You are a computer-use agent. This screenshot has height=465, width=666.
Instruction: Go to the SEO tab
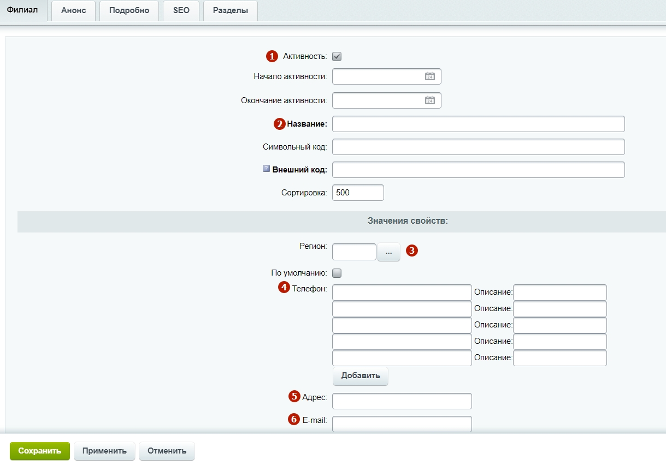point(181,10)
